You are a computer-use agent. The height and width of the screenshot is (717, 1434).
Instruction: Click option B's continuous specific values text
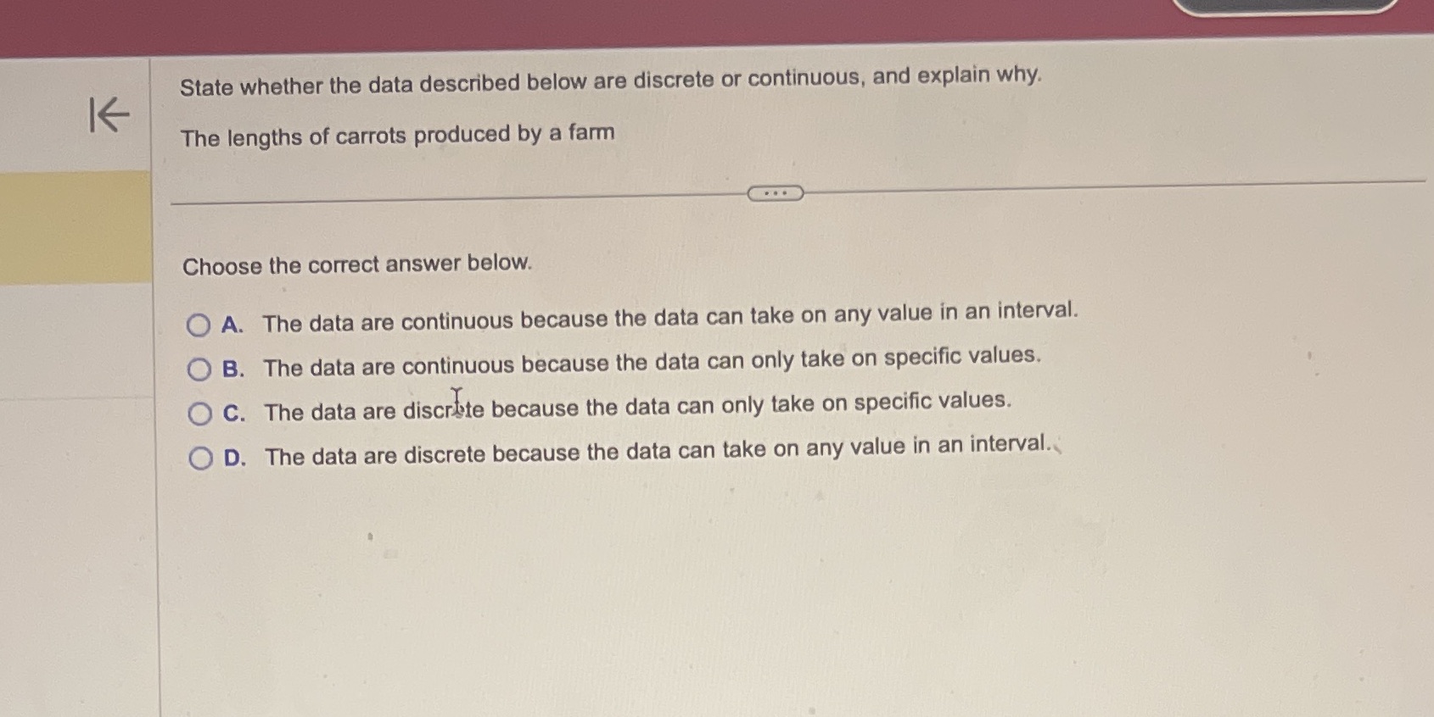[652, 362]
